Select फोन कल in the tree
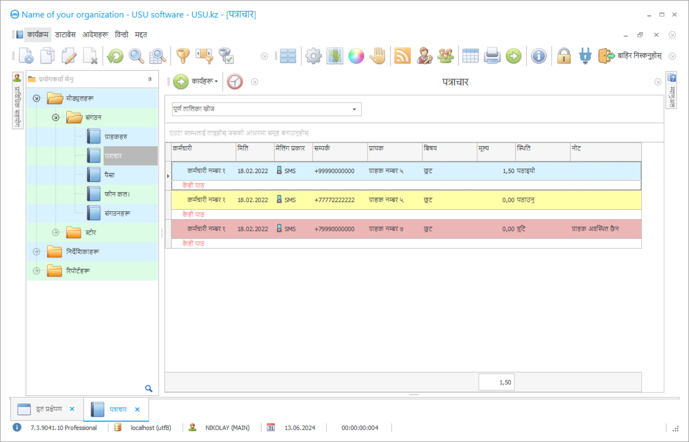This screenshot has width=689, height=442. [x=117, y=194]
